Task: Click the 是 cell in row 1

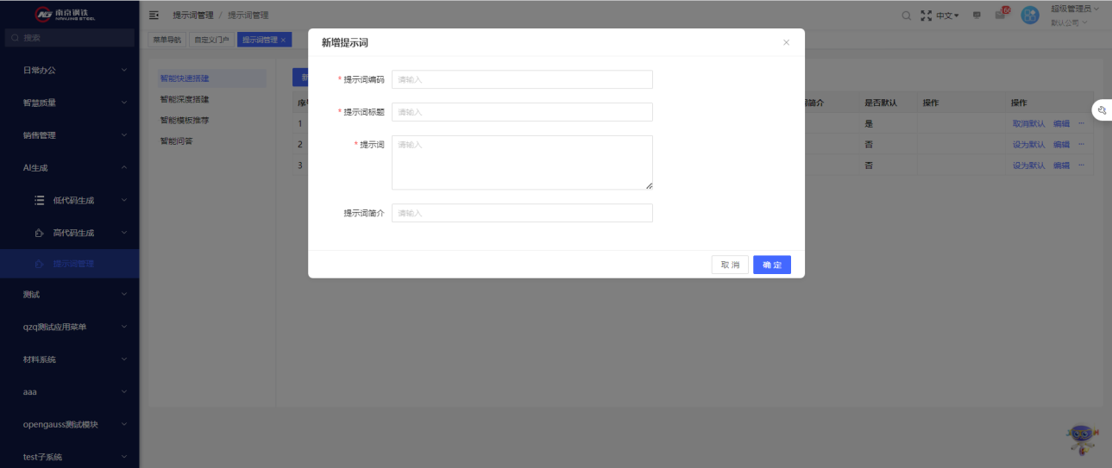Action: (869, 124)
